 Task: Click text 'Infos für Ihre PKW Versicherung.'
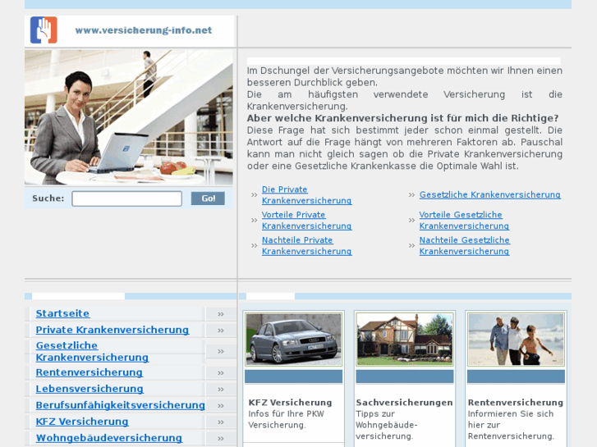286,419
